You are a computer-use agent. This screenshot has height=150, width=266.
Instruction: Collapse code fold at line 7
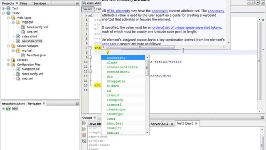[x=90, y=48]
